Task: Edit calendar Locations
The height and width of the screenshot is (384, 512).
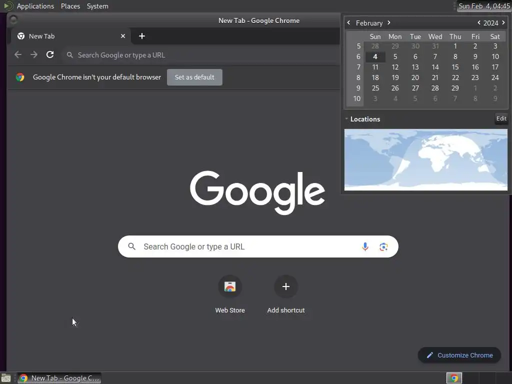Action: [x=501, y=118]
